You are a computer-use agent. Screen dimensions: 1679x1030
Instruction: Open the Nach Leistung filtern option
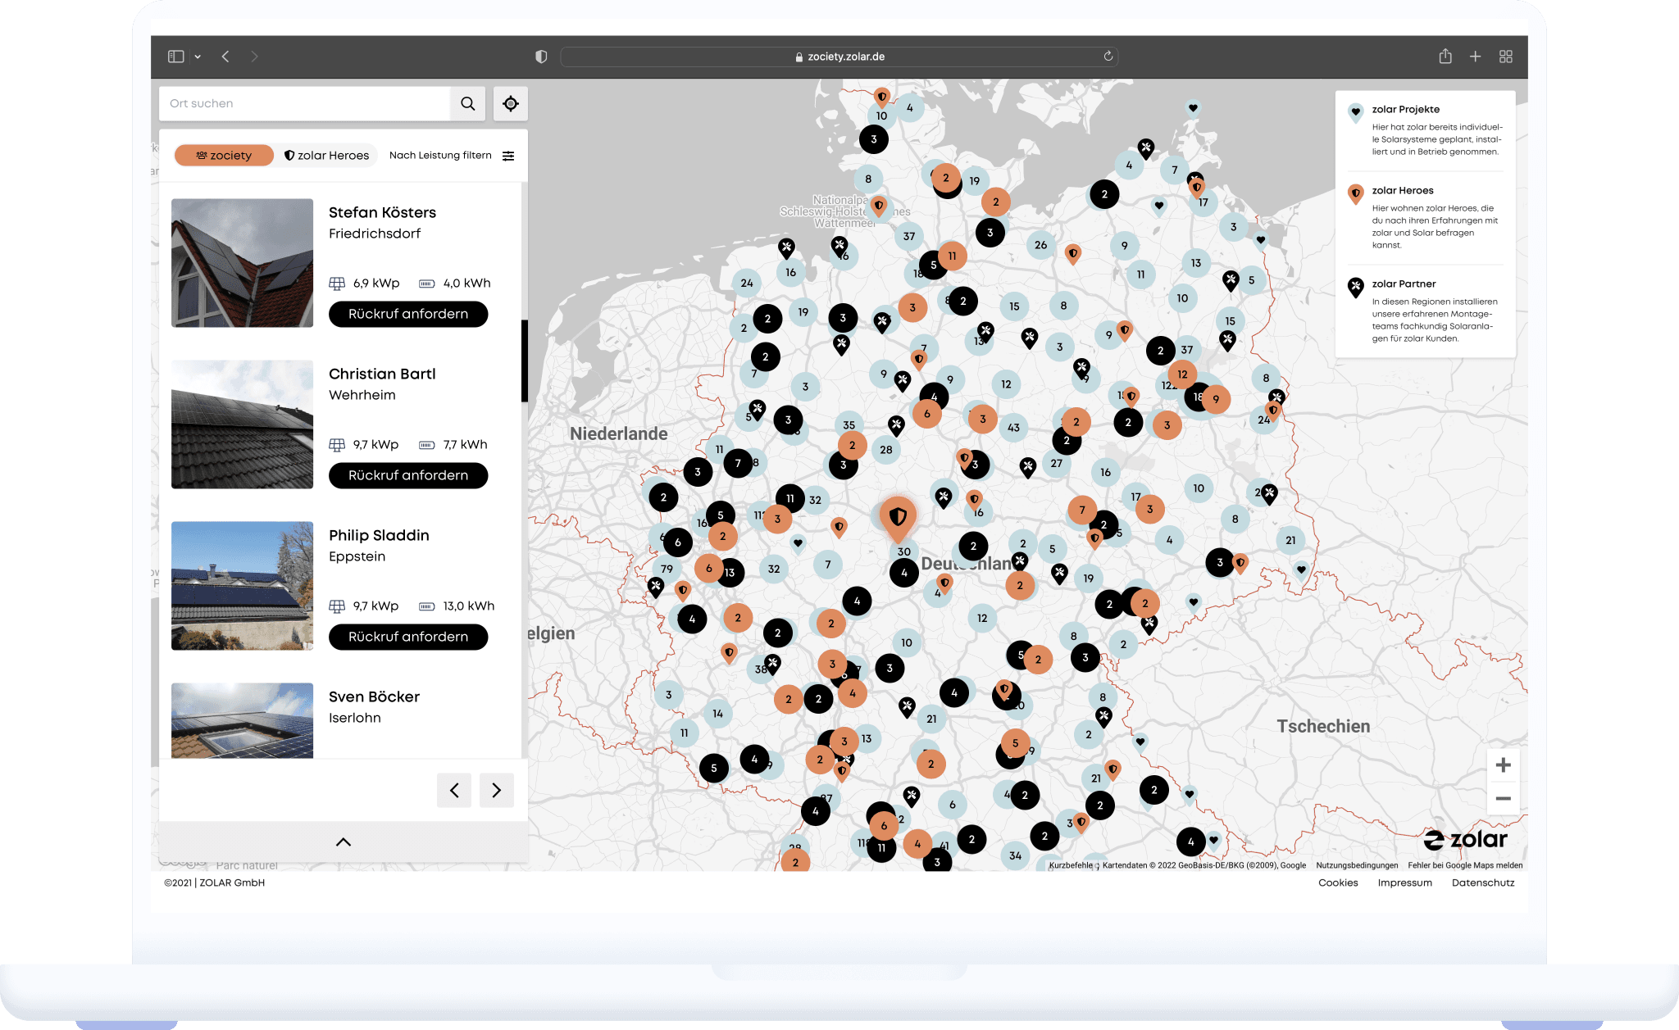(x=440, y=156)
